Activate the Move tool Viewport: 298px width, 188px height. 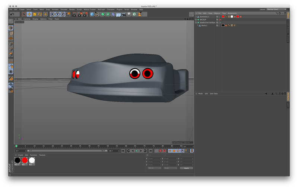[29, 14]
